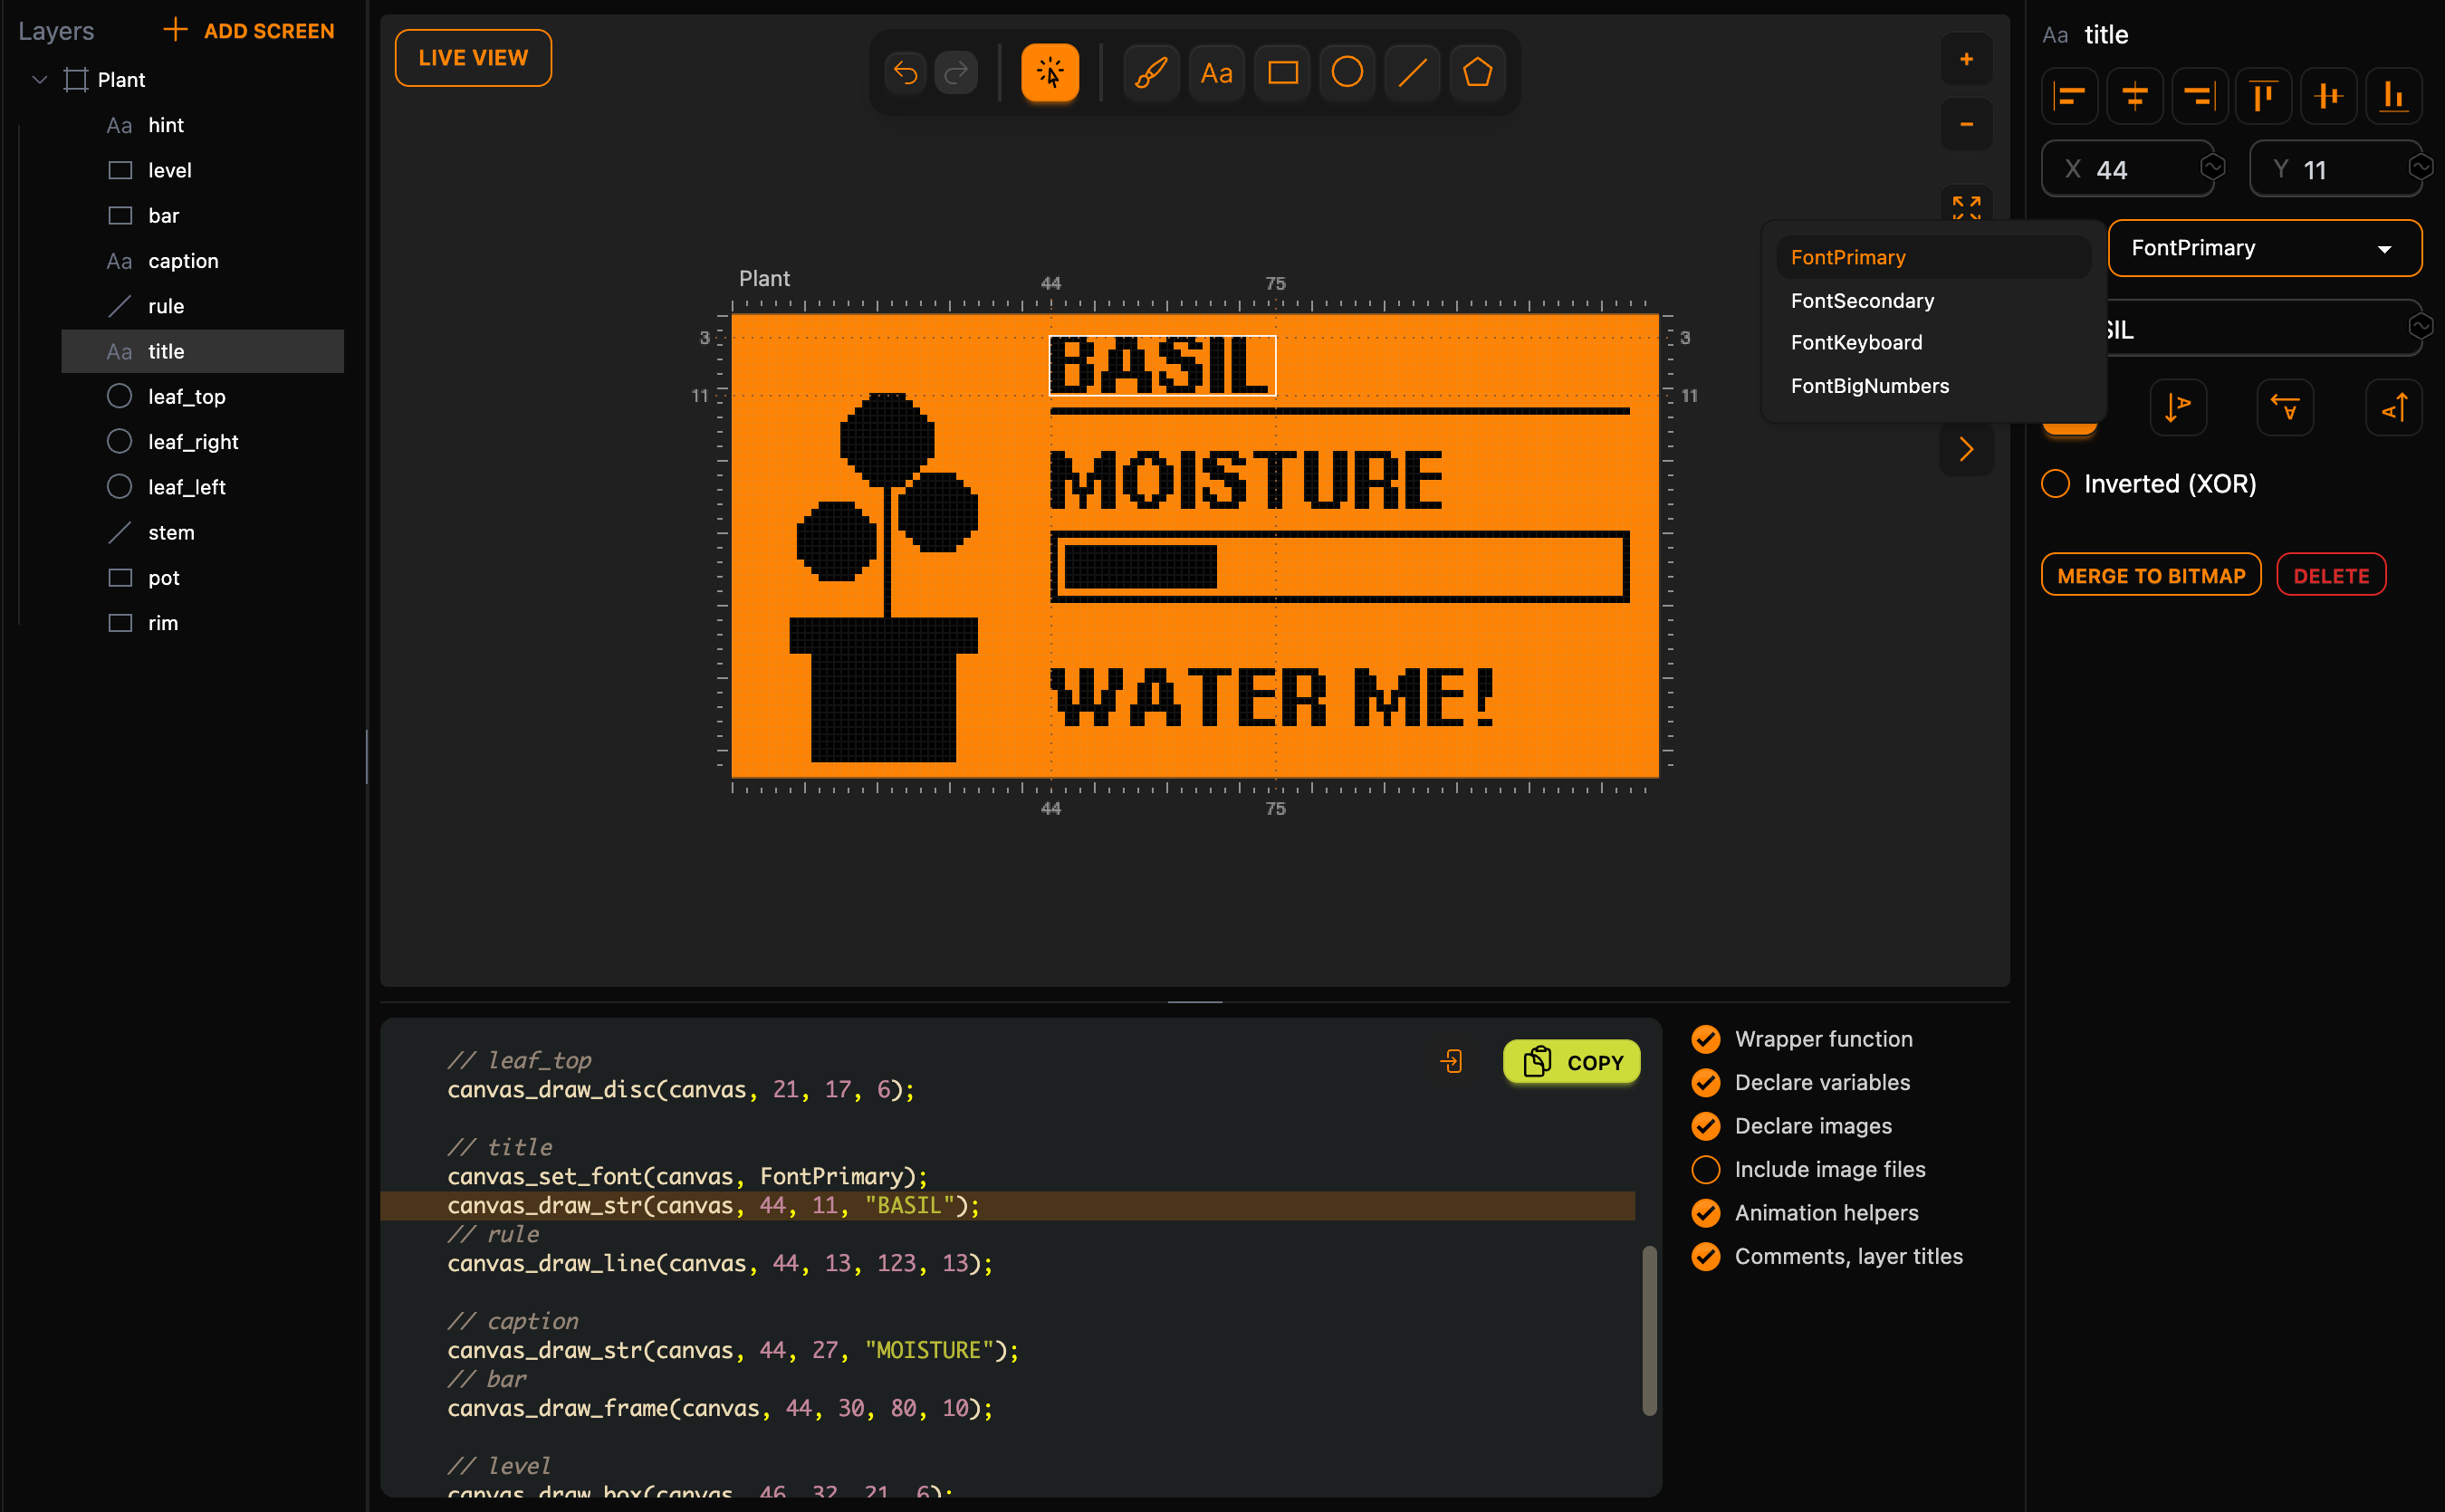
Task: Click ADD SCREEN button
Action: coord(249,31)
